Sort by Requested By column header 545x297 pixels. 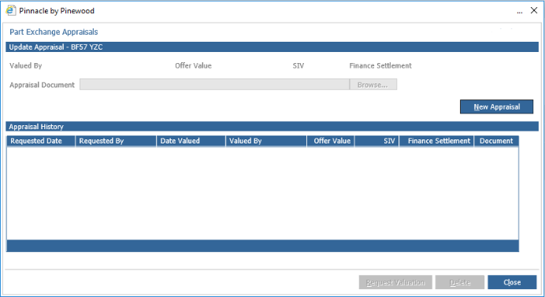[116, 141]
